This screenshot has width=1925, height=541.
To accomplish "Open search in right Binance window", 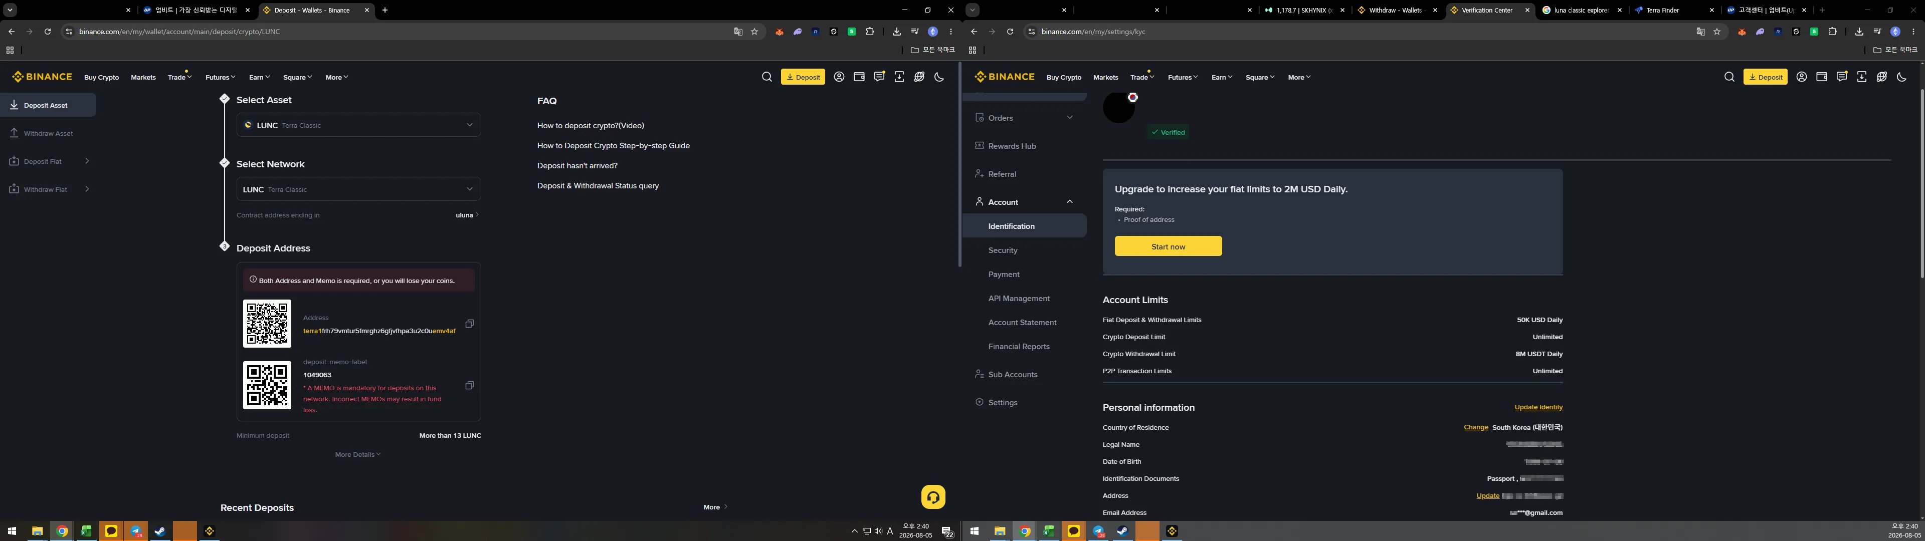I will point(1729,77).
